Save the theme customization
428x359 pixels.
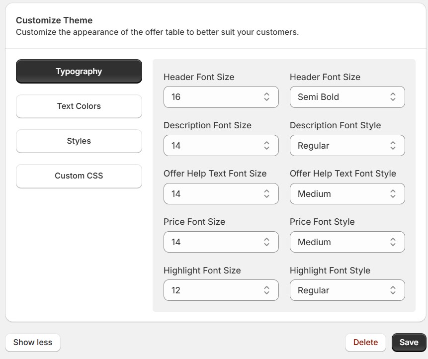point(409,342)
